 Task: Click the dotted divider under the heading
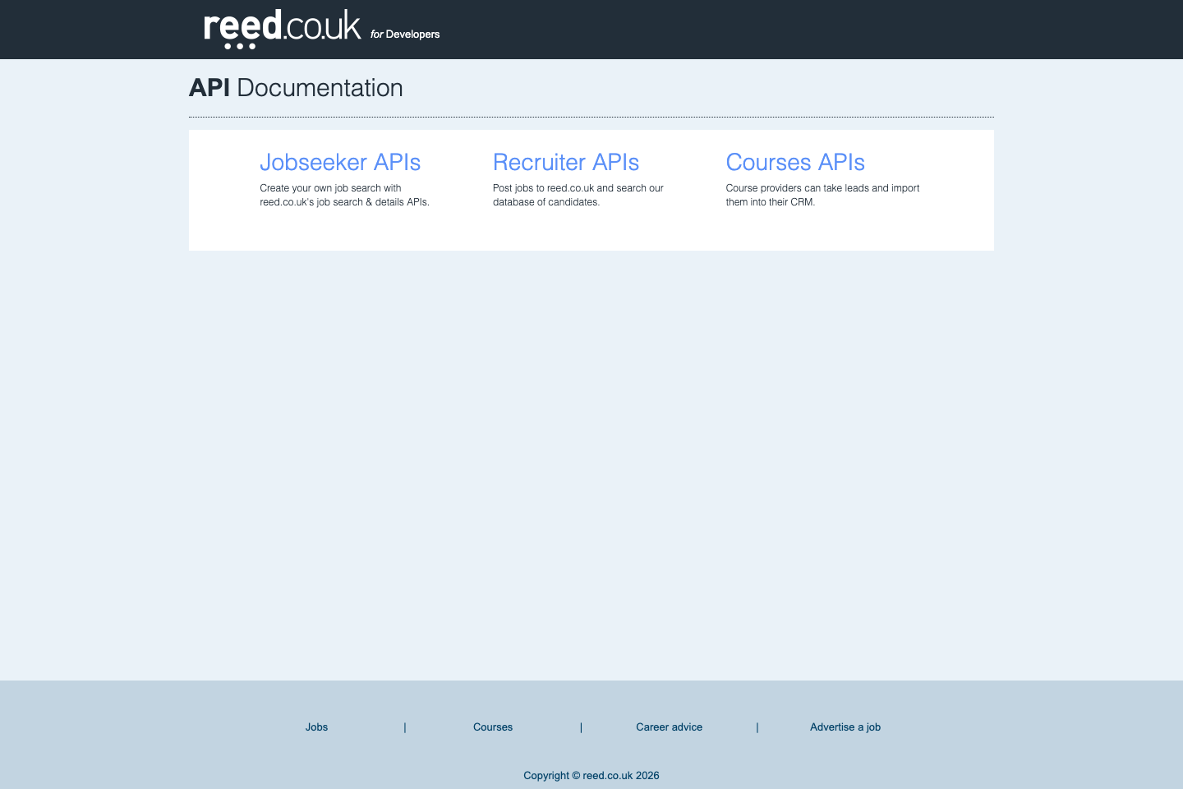(591, 116)
